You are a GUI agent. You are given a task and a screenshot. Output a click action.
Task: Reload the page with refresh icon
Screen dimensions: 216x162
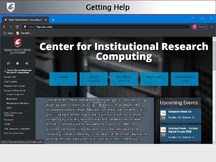[x=17, y=27]
